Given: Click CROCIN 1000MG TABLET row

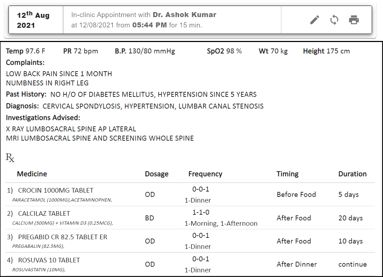Looking at the screenshot, I should tap(56, 190).
